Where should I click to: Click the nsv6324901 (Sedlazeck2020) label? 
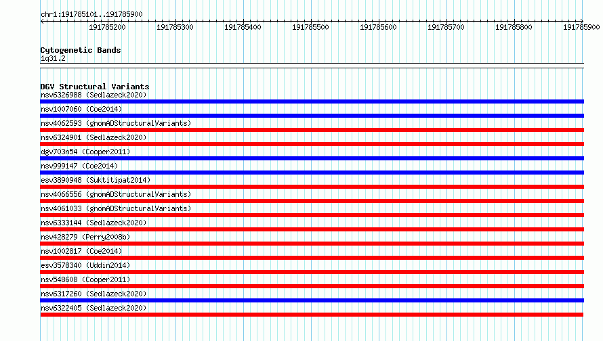pos(93,137)
